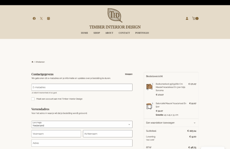Click the account user icon
Screen dimensions: 230x149
click(187, 18)
